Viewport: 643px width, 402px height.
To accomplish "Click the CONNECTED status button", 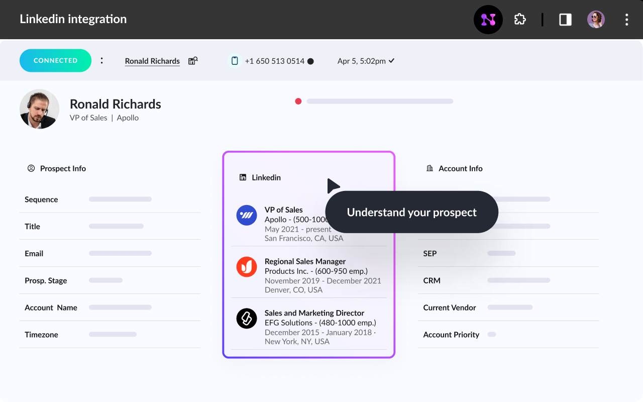I will [55, 61].
